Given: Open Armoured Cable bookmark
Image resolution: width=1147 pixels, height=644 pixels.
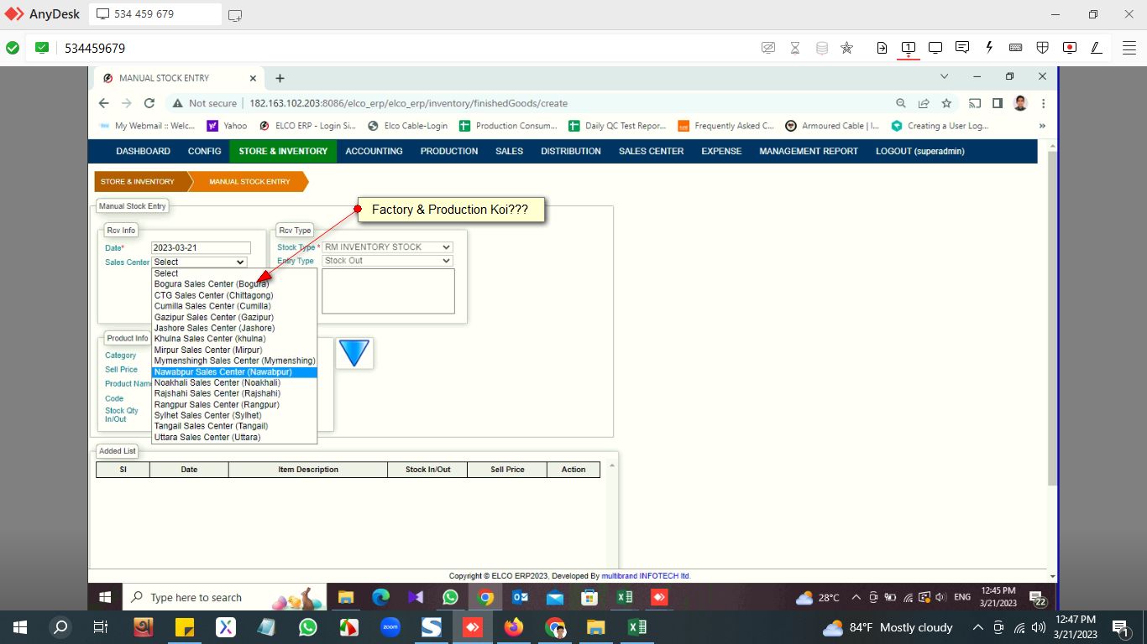Looking at the screenshot, I should click(832, 126).
